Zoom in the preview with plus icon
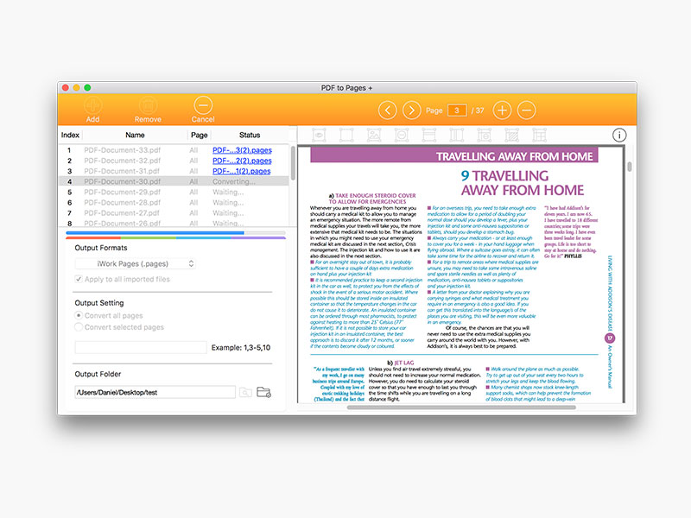The width and height of the screenshot is (691, 518). click(x=502, y=111)
